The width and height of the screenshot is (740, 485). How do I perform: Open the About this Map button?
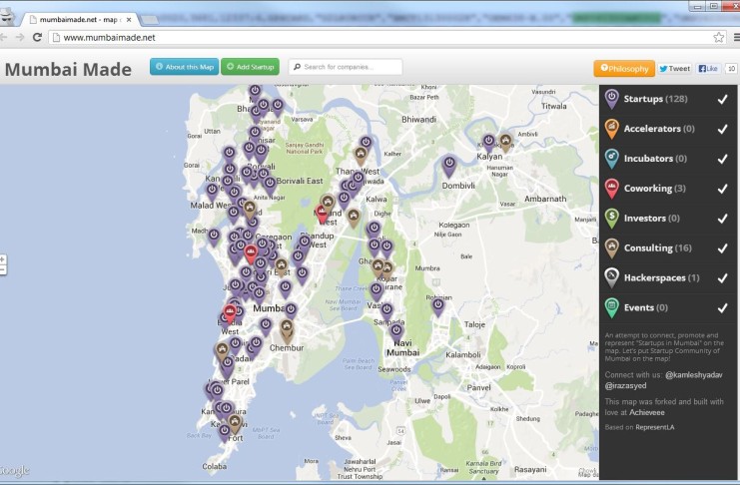[x=185, y=67]
